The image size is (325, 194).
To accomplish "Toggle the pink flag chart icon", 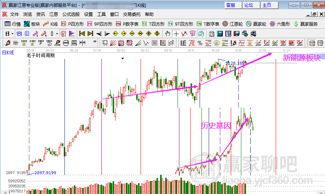I will point(72,34).
